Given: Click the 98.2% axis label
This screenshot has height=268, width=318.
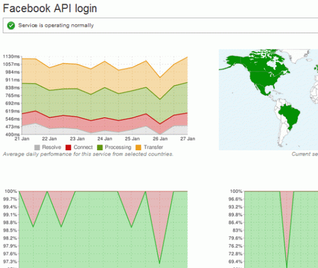Looking at the screenshot, I should click(10, 238).
